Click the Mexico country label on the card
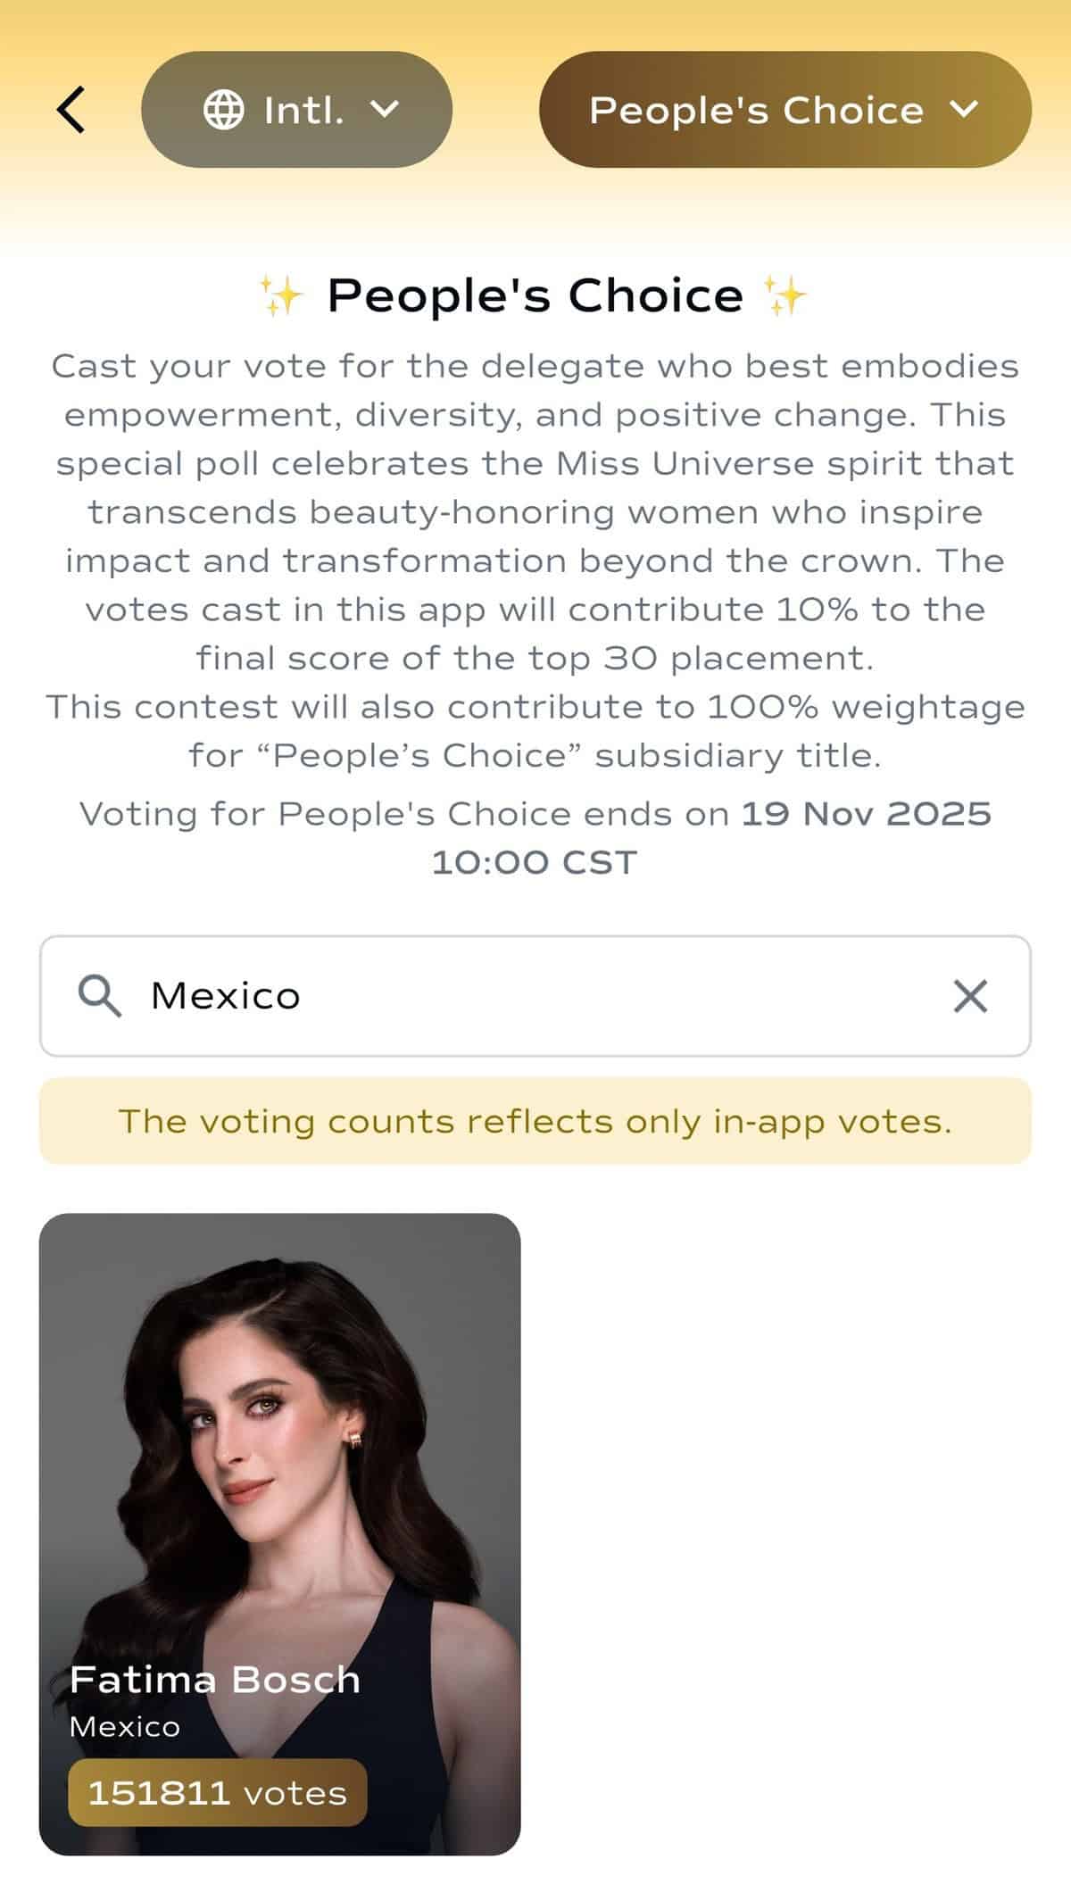This screenshot has width=1071, height=1893. pos(125,1727)
